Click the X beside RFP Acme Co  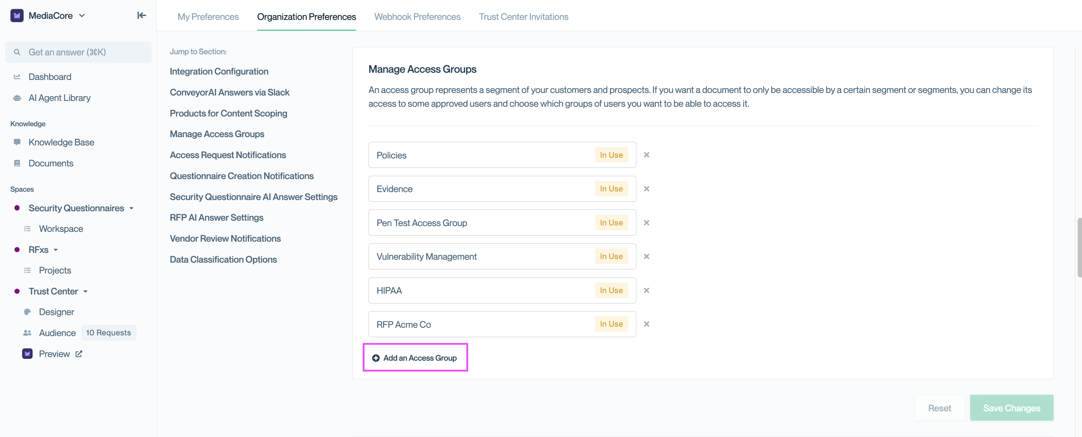point(646,324)
